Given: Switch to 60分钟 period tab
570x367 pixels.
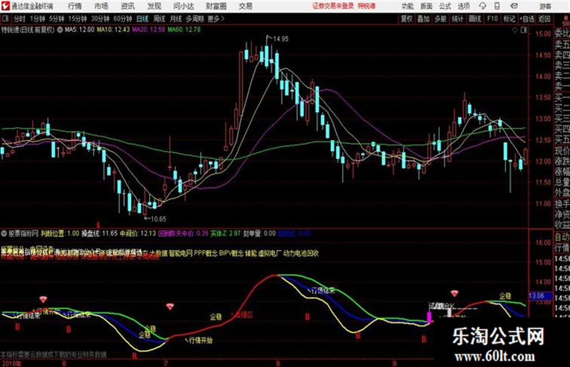Looking at the screenshot, I should pos(122,19).
